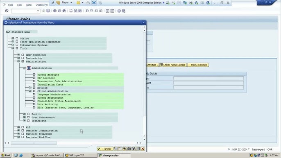The image size is (281, 158).
Task: Open the Edit menu
Action: pos(19,5)
